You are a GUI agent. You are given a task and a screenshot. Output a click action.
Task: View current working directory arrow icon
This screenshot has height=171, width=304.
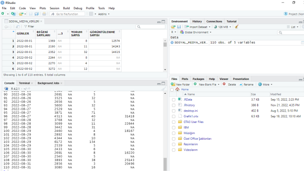coord(29,89)
